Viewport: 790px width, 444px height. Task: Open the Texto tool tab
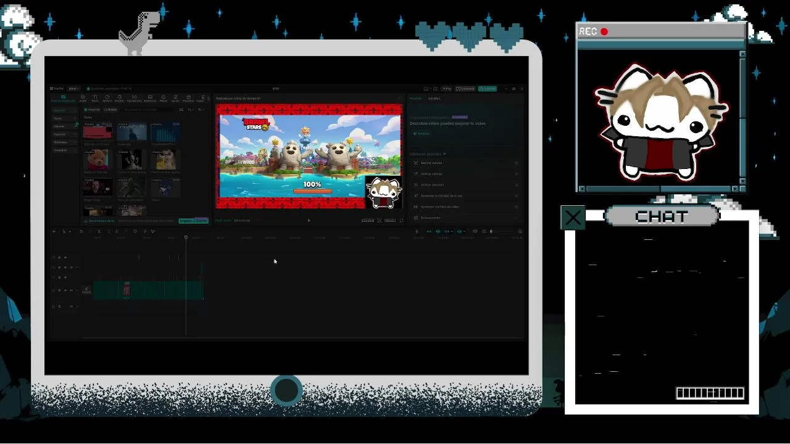coord(95,98)
